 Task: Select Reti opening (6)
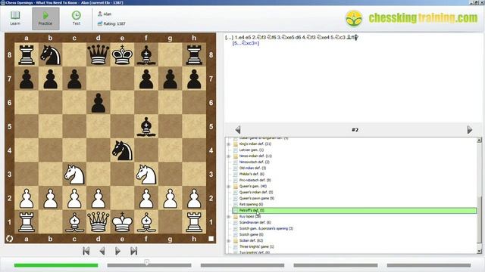pyautogui.click(x=251, y=205)
